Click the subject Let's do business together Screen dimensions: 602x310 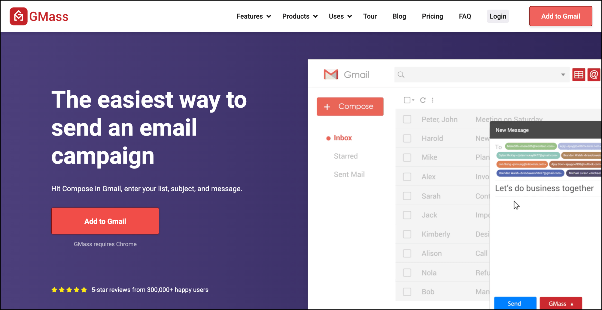(544, 188)
